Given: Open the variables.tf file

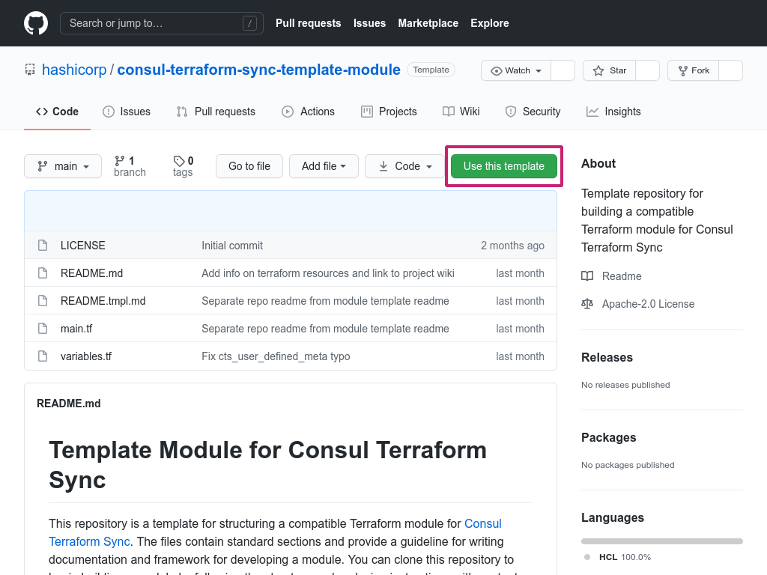Looking at the screenshot, I should (x=86, y=356).
